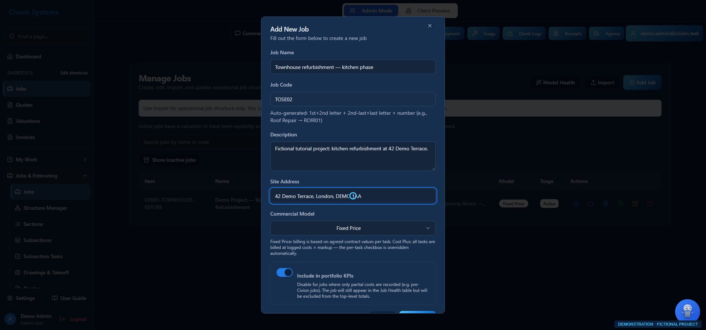Click the demo.admin@civion.test account button
Screen dimensions: 706x330
point(665,33)
